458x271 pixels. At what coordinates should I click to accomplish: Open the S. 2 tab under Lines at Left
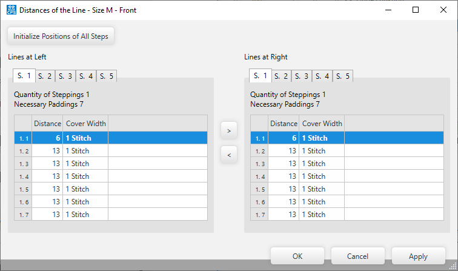pyautogui.click(x=45, y=76)
